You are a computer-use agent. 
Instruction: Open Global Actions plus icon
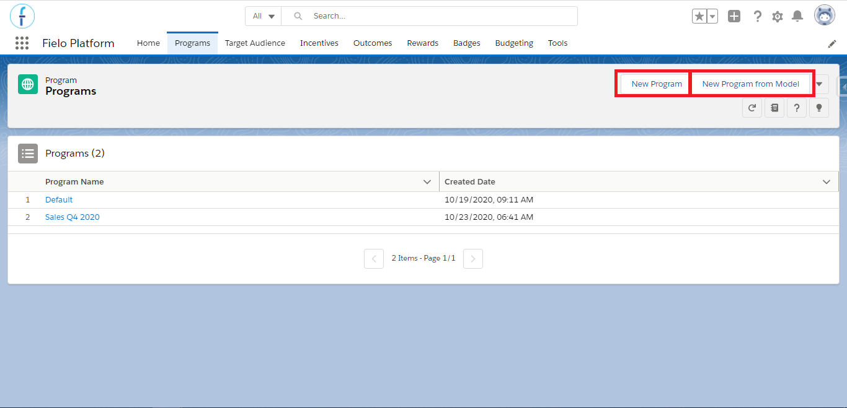click(734, 16)
